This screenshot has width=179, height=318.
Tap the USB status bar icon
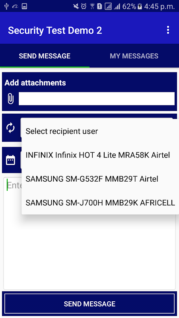tap(6, 6)
